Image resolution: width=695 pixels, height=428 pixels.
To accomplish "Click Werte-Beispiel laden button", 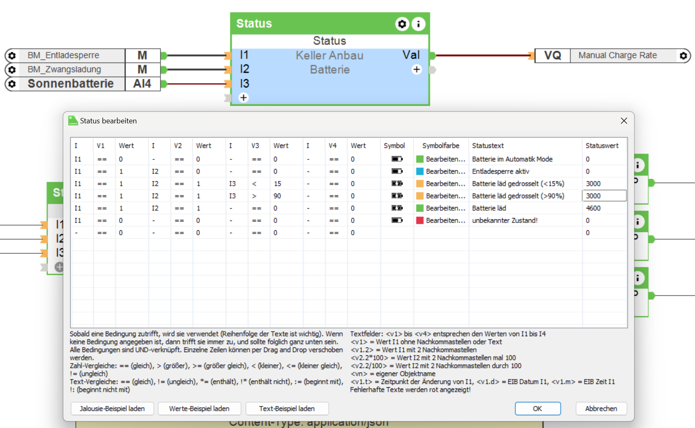I will [199, 408].
